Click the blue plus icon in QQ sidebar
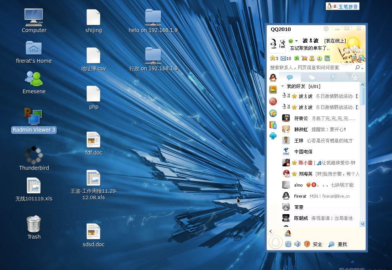 pos(273,136)
